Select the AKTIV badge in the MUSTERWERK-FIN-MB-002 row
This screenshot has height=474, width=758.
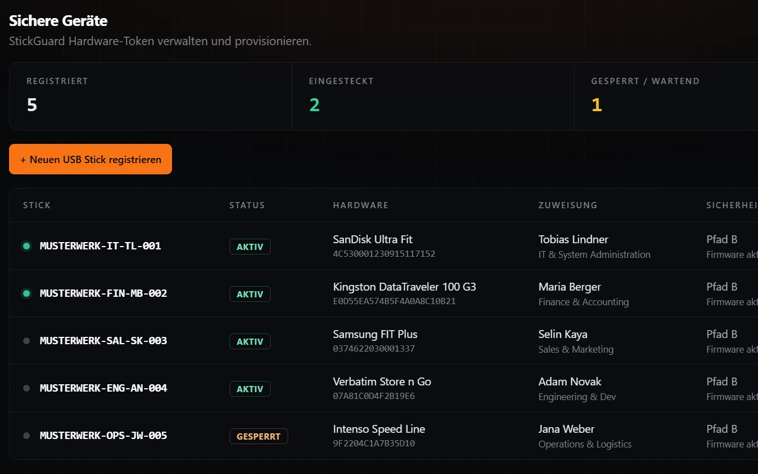click(x=250, y=294)
